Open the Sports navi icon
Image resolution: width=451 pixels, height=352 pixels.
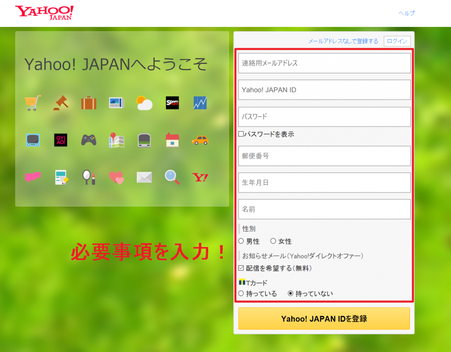pos(172,103)
